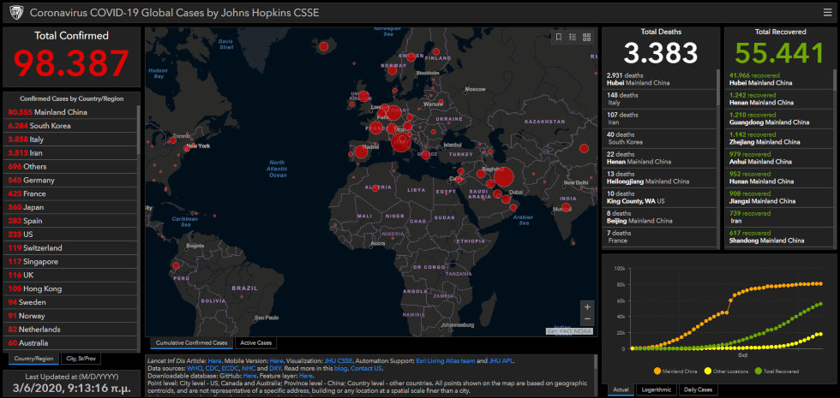The width and height of the screenshot is (840, 398).
Task: Select Germany in confirmed cases list
Action: pos(70,181)
